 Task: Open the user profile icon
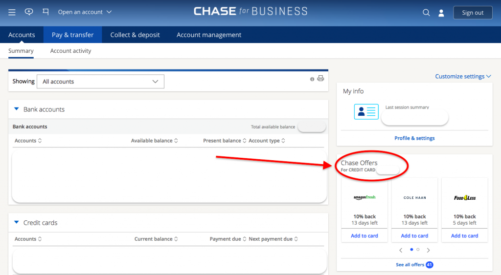click(x=441, y=13)
